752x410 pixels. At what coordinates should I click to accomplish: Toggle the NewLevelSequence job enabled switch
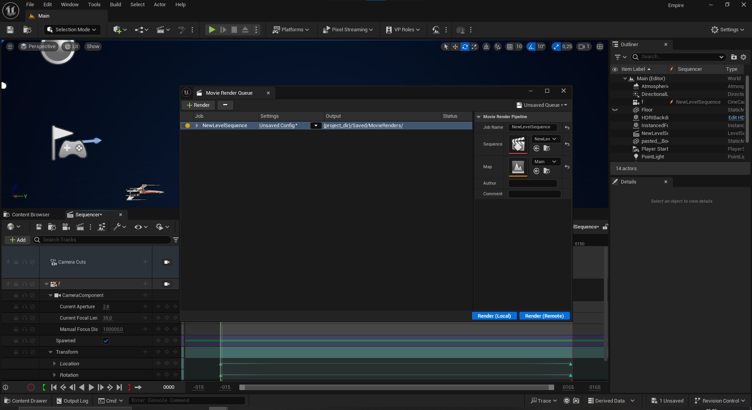tap(186, 126)
